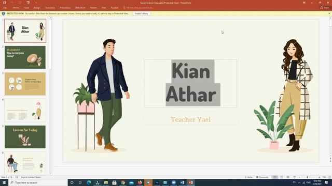Open Photoshop from taskbar
Viewport: 332px width, 186px height.
[157, 182]
